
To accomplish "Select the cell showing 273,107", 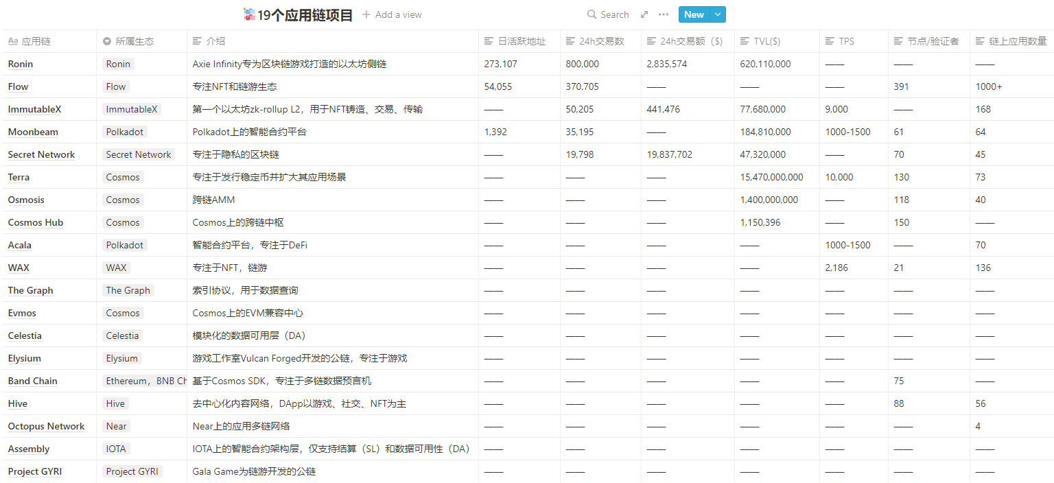I will click(x=519, y=64).
